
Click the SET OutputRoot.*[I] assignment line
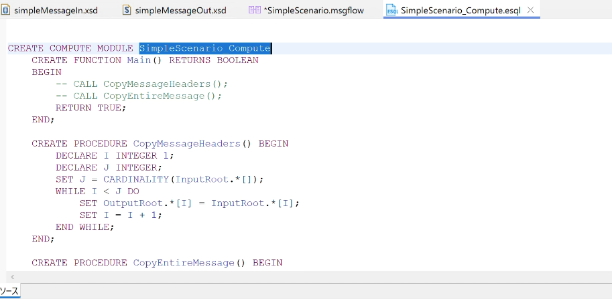(x=189, y=203)
